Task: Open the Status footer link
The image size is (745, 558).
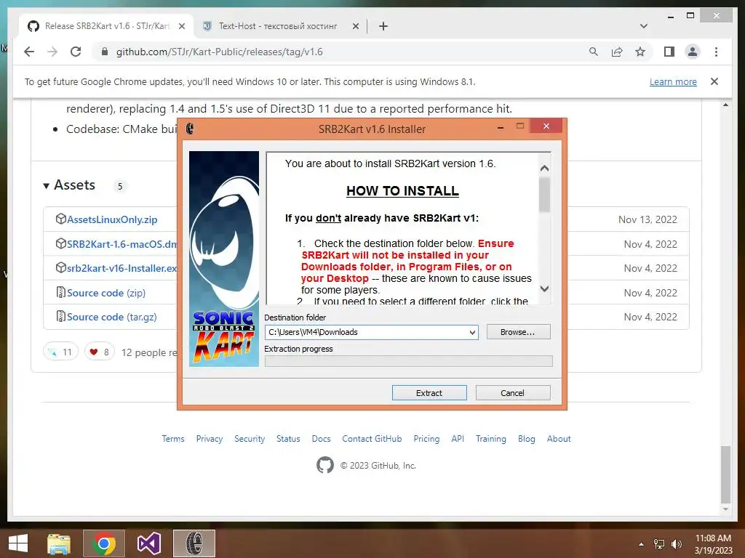Action: click(x=288, y=439)
